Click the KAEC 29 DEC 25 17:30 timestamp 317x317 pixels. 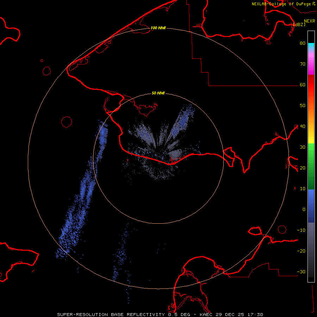click(x=231, y=315)
